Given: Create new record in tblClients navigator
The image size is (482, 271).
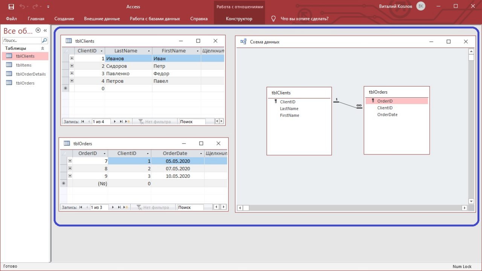Looking at the screenshot, I should pos(128,122).
